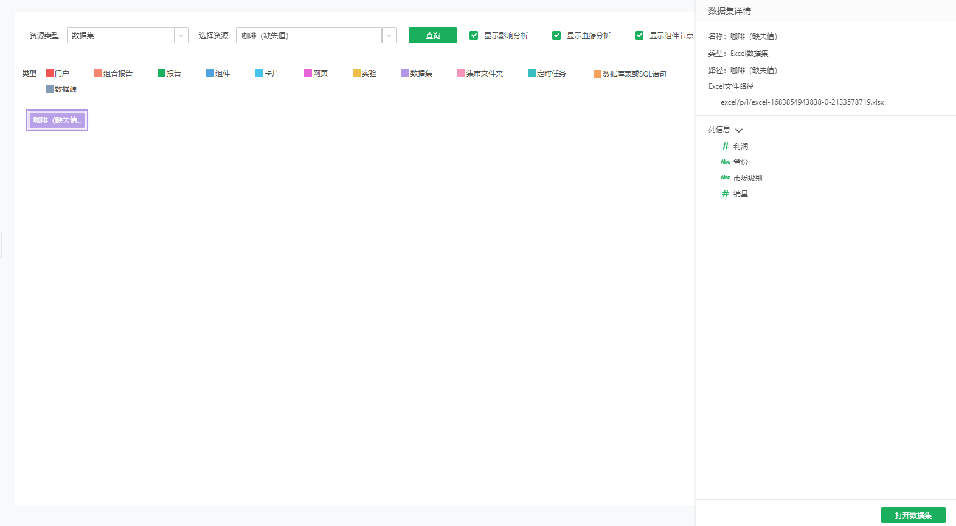The width and height of the screenshot is (956, 526).
Task: Click the Excel文件路径 label
Action: 731,86
